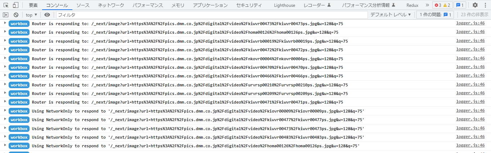The image size is (491, 153).
Task: Expand the Router log row for kiwvr00470ps.jpg
Action: click(5, 67)
